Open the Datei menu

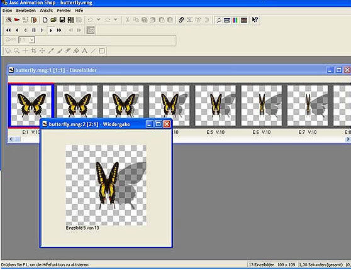[x=7, y=11]
